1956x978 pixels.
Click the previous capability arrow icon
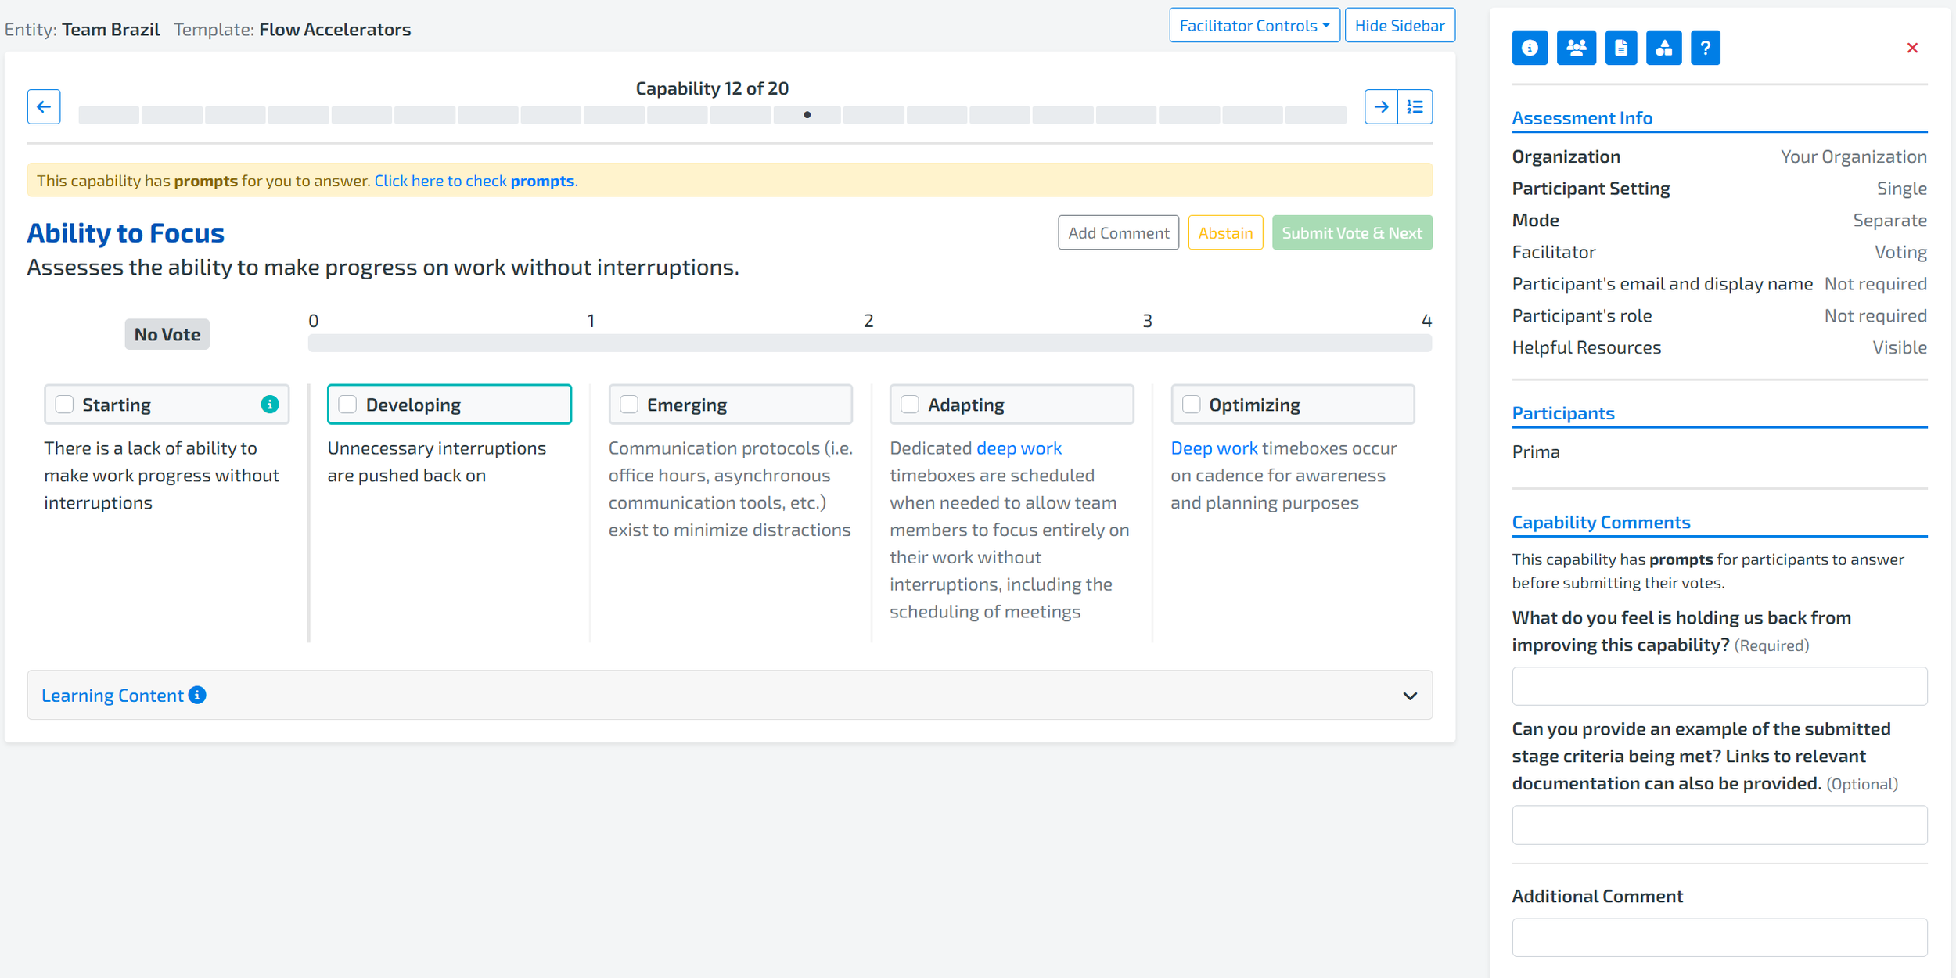coord(44,106)
